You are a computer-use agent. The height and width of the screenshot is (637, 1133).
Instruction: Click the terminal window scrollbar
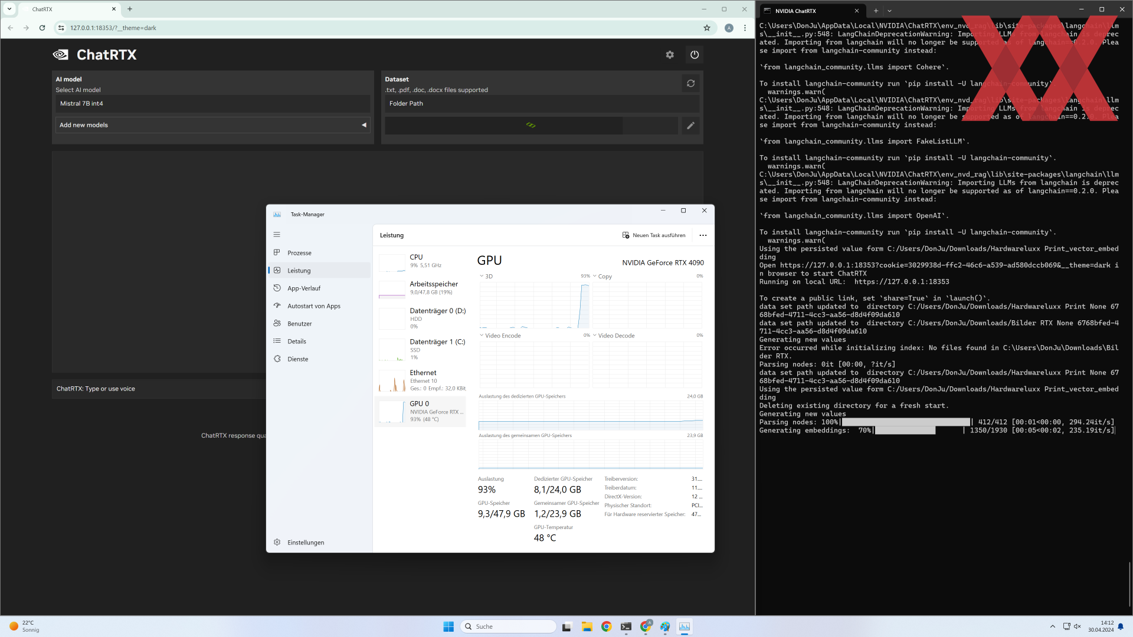pyautogui.click(x=1129, y=584)
